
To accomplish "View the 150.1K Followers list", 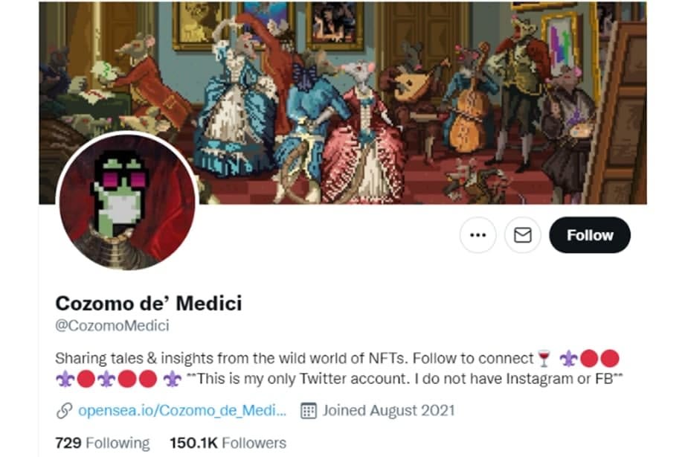I will (228, 443).
